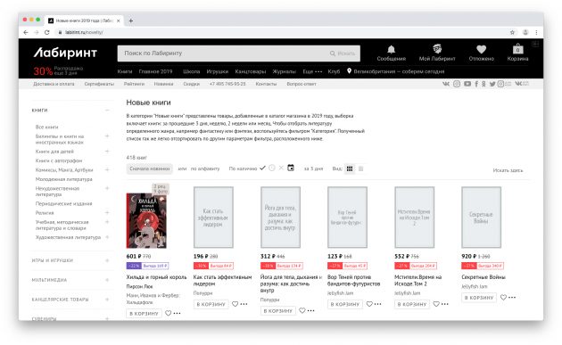Click the Искать magnifier in search box
The image size is (562, 345).
click(333, 53)
